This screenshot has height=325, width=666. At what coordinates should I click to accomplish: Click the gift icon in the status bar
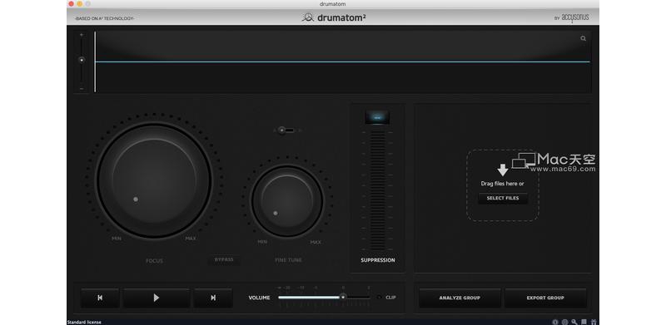click(x=594, y=322)
